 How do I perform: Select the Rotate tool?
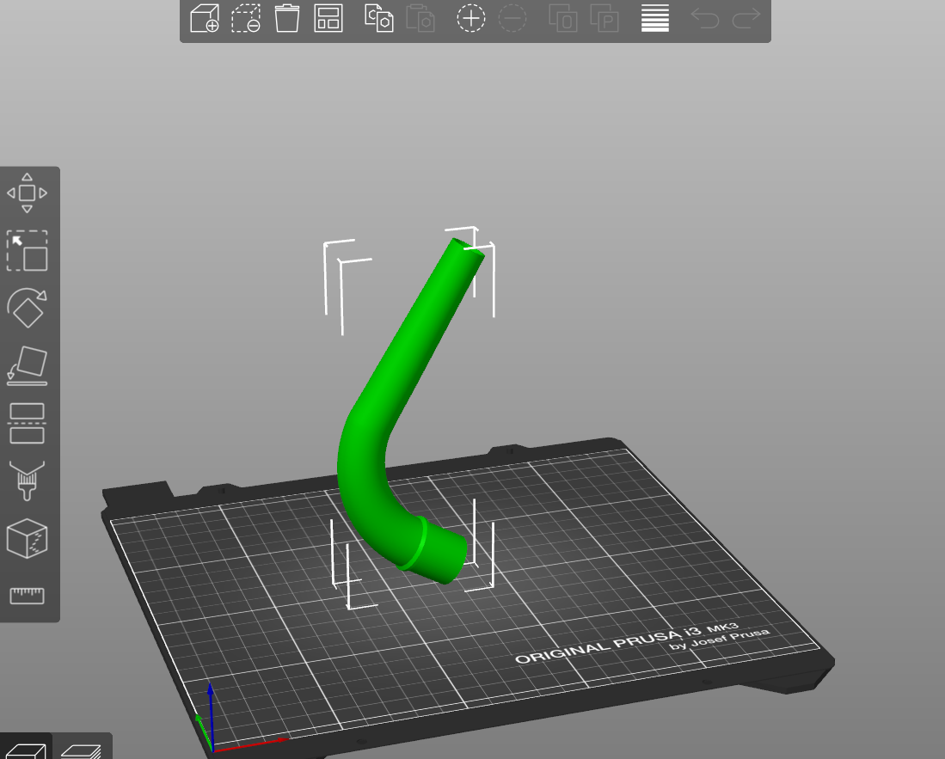(28, 308)
